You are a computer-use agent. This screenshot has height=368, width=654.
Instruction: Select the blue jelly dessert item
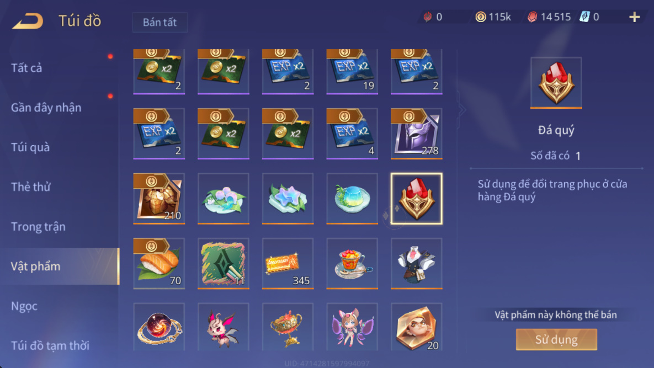click(x=352, y=199)
